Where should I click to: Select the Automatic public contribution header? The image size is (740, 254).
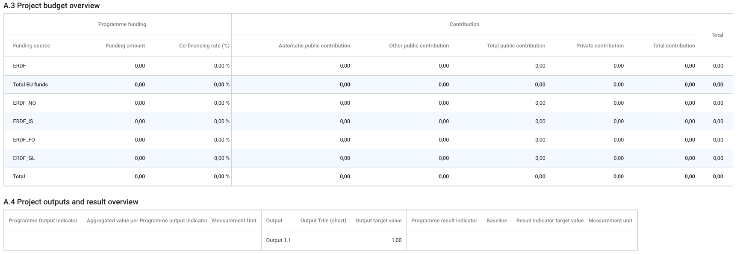(x=314, y=46)
